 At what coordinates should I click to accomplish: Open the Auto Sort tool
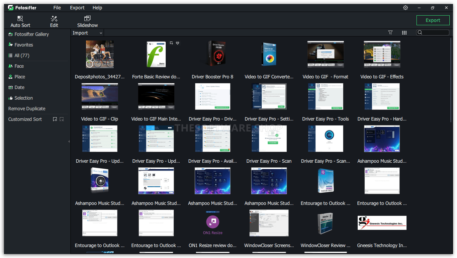[x=20, y=22]
